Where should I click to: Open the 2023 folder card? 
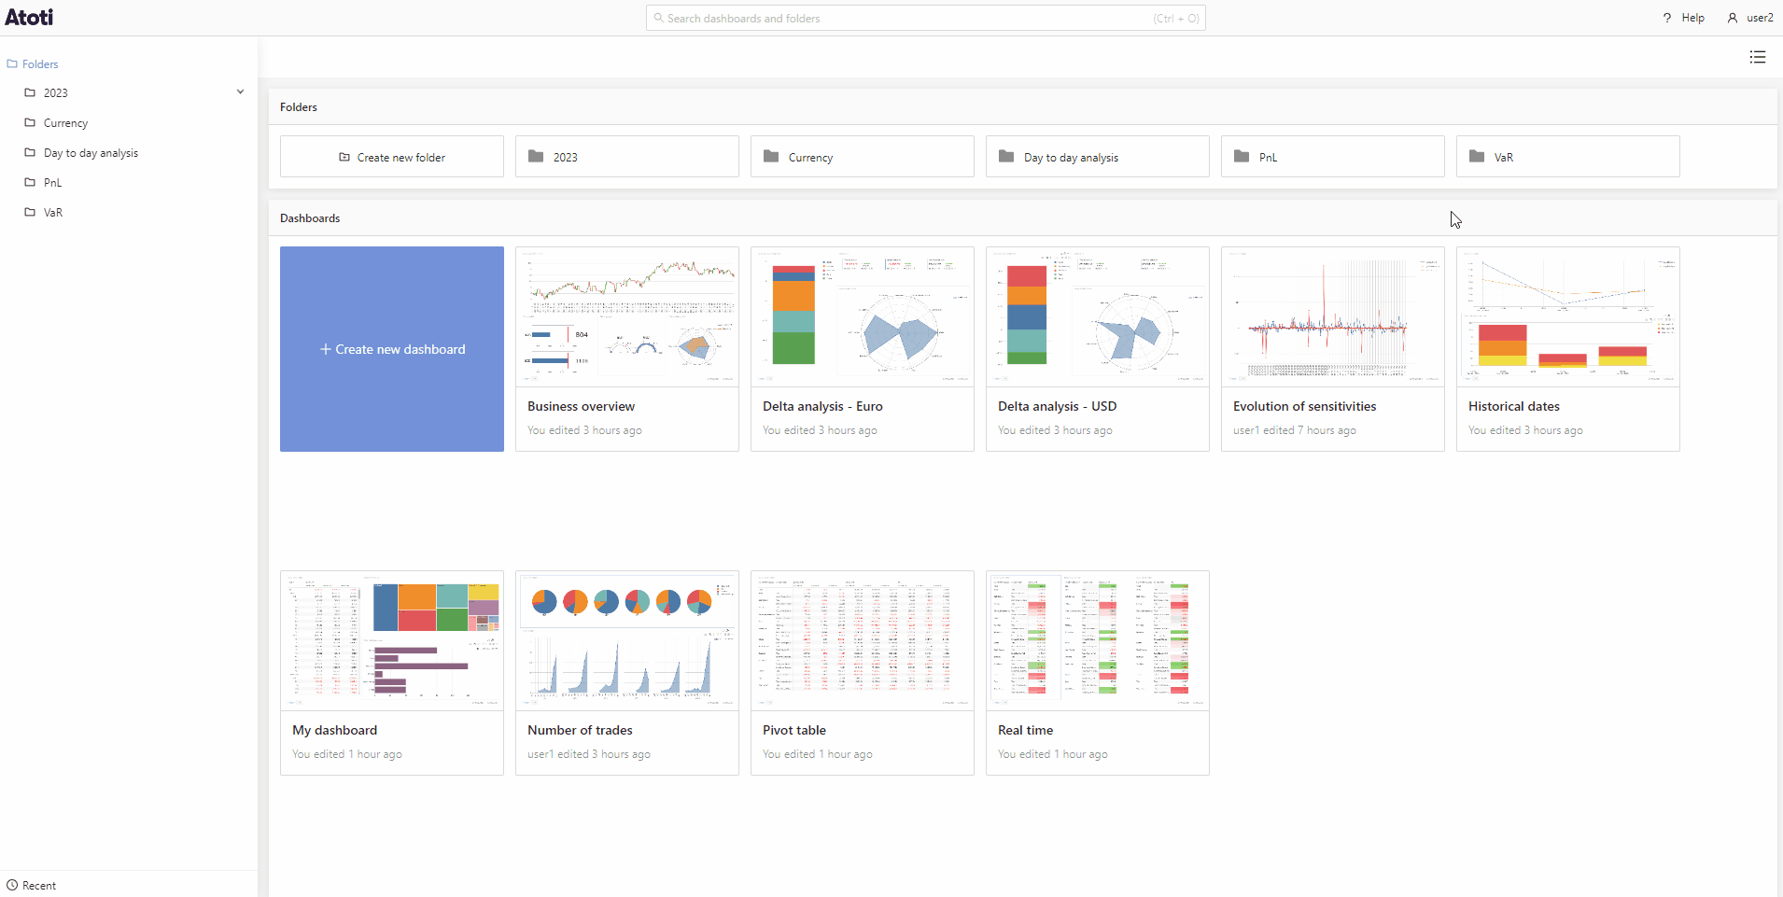pyautogui.click(x=627, y=157)
